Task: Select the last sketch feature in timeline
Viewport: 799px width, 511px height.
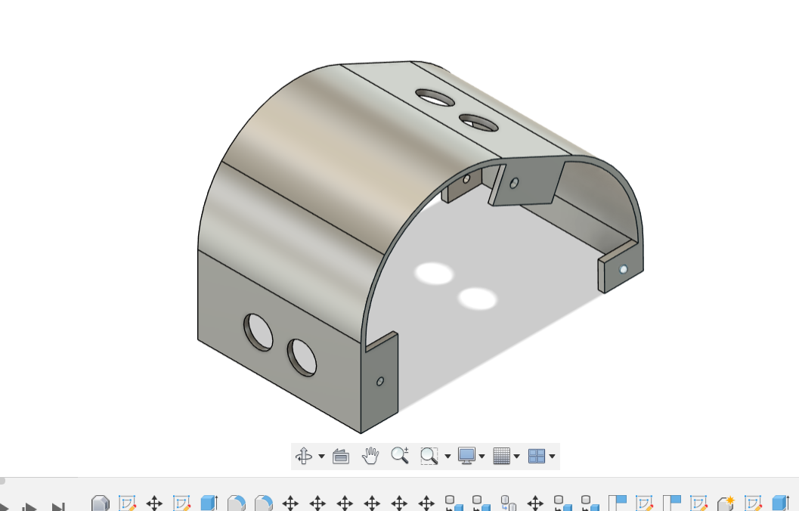Action: [753, 504]
